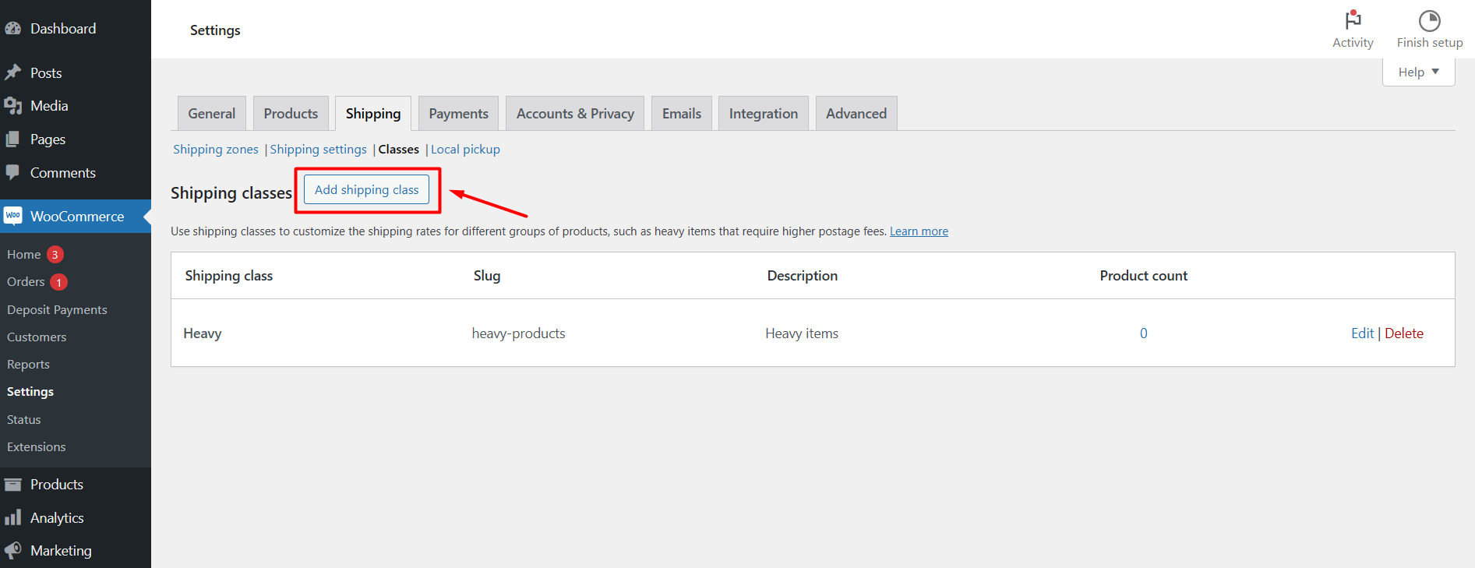Switch to the Payments tab
Image resolution: width=1475 pixels, height=568 pixels.
[458, 114]
